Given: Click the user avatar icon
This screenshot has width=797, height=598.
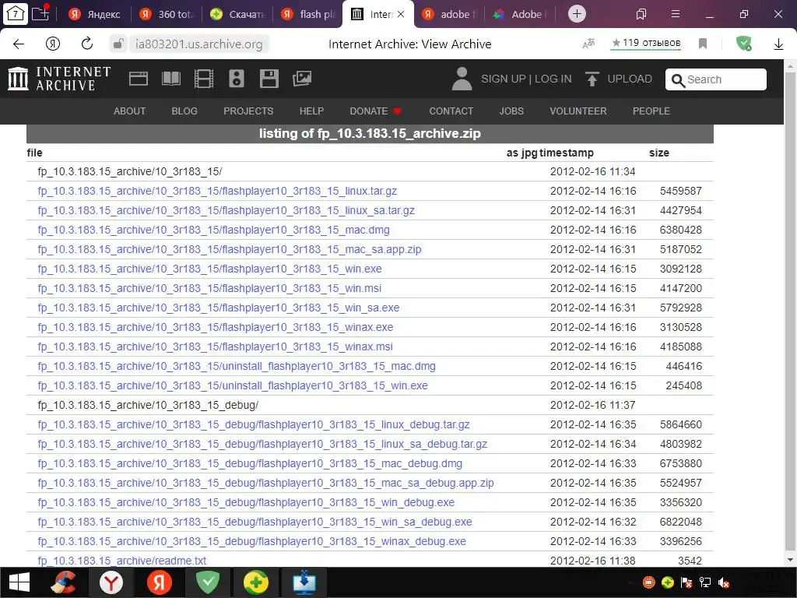Looking at the screenshot, I should 462,79.
